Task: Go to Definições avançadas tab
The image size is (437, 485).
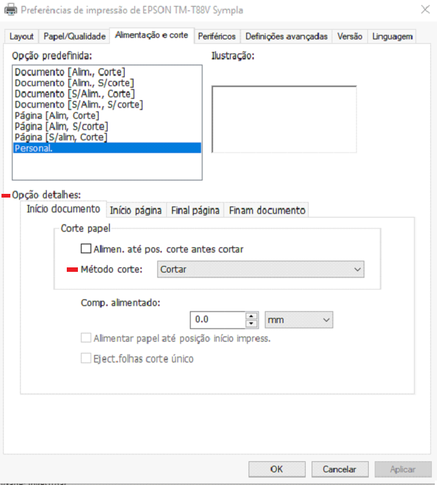Action: point(286,36)
